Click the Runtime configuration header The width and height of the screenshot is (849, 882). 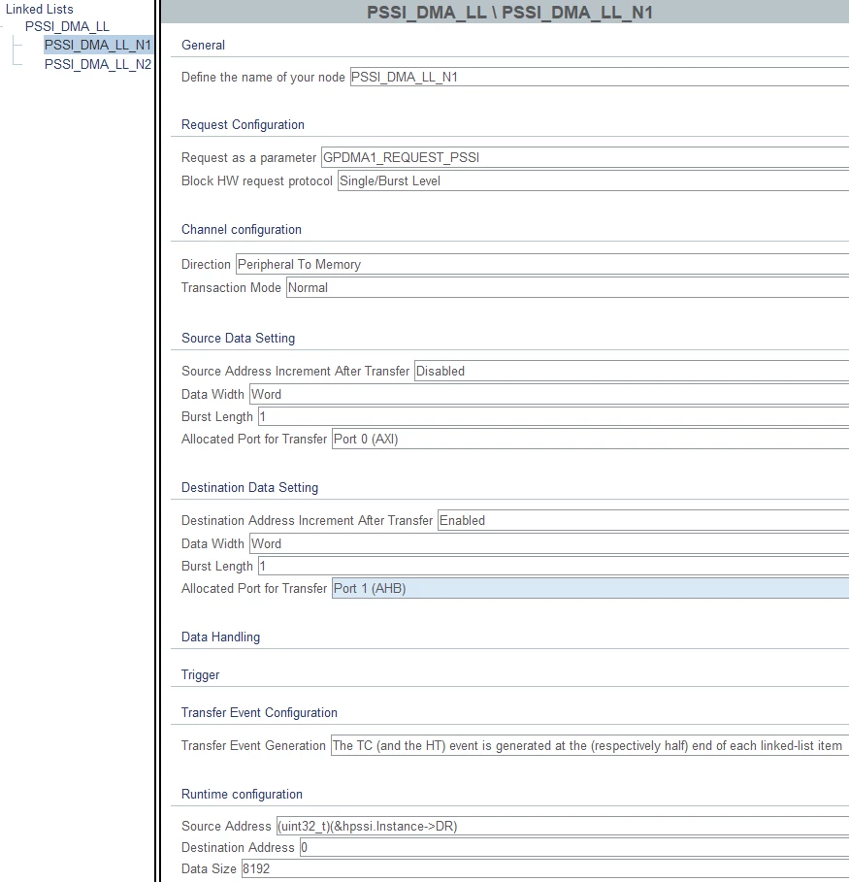point(242,795)
